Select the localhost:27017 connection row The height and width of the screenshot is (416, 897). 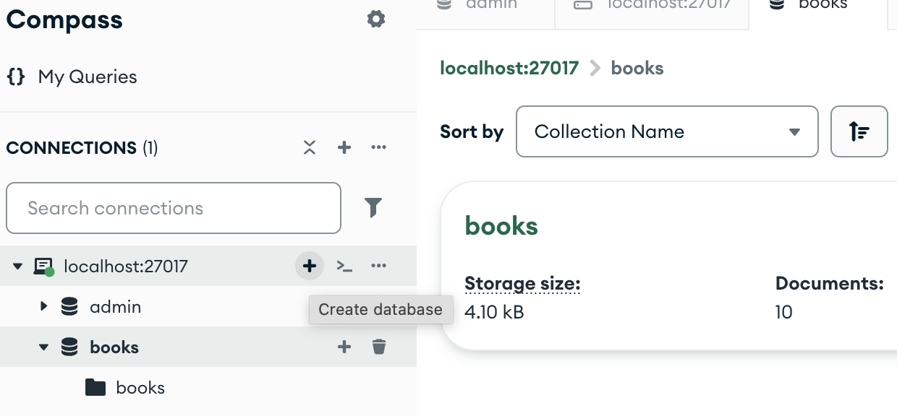click(x=208, y=266)
